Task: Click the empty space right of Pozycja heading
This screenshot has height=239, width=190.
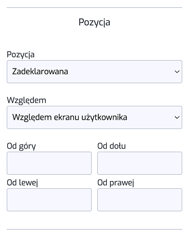Action: coord(146,22)
